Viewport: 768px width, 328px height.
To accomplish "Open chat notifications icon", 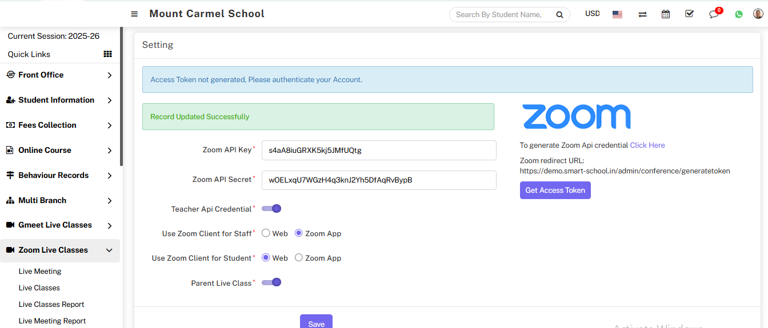I will pyautogui.click(x=714, y=14).
